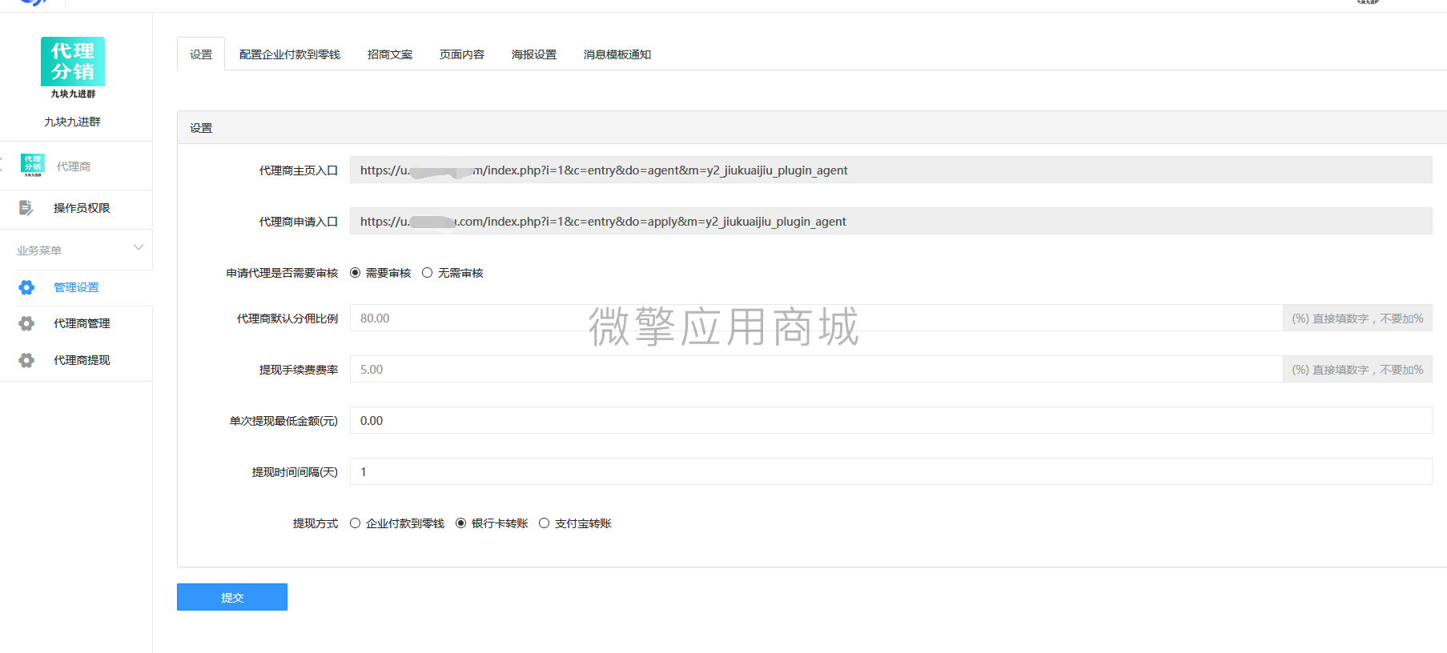1447x653 pixels.
Task: Select 企业付款到零钱 withdrawal method
Action: click(x=356, y=523)
